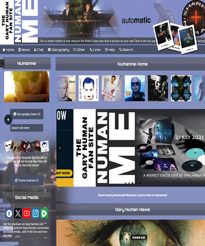Click the round plus button
Image resolution: width=205 pixels, height=246 pixels.
(x=8, y=119)
